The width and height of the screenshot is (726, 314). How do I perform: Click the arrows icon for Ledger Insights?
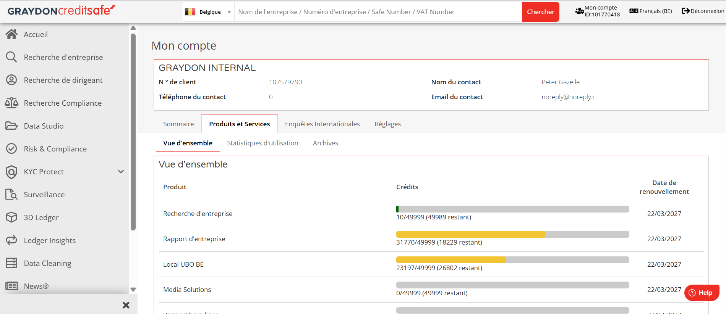click(x=11, y=240)
